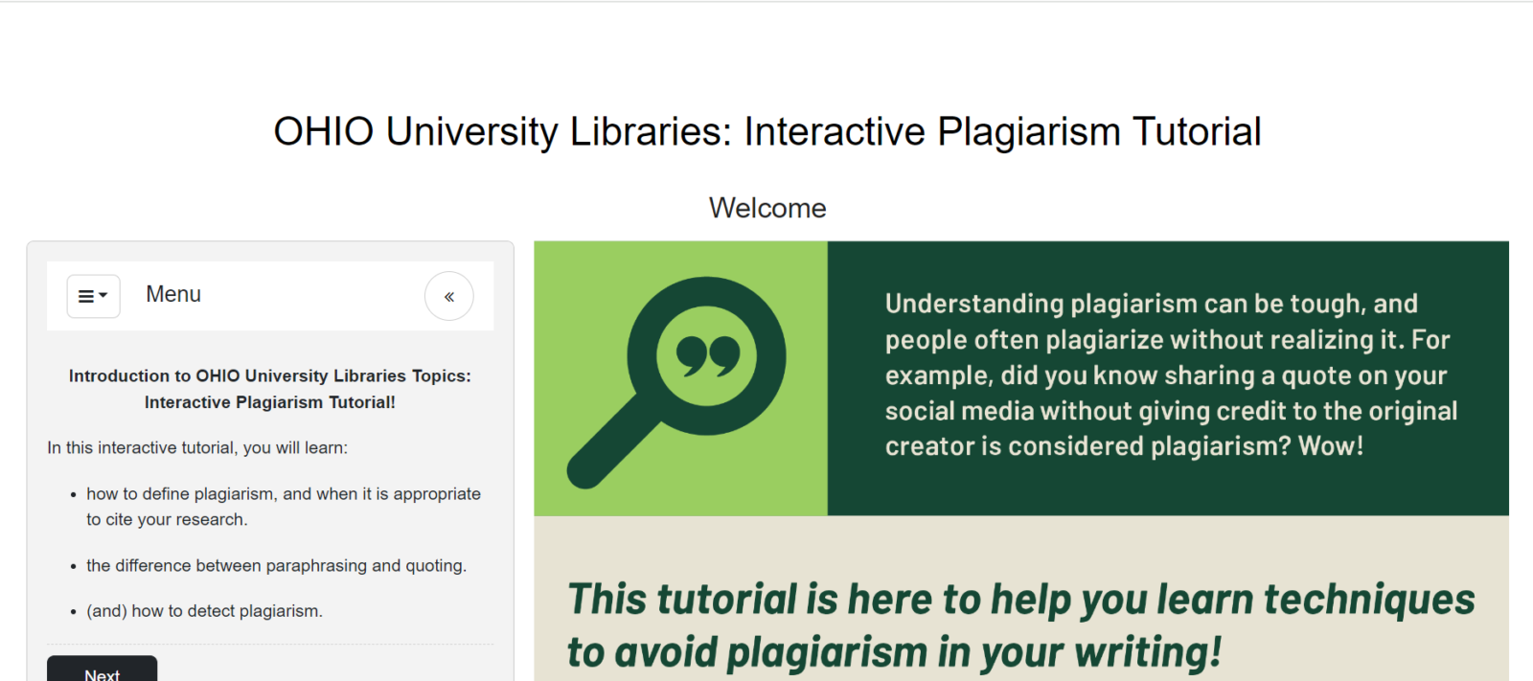Click the magnifying glass quote icon

click(x=677, y=382)
